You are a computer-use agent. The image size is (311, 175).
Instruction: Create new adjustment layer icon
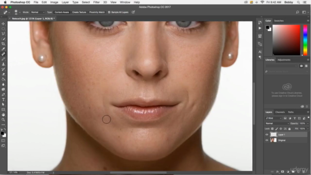(288, 172)
